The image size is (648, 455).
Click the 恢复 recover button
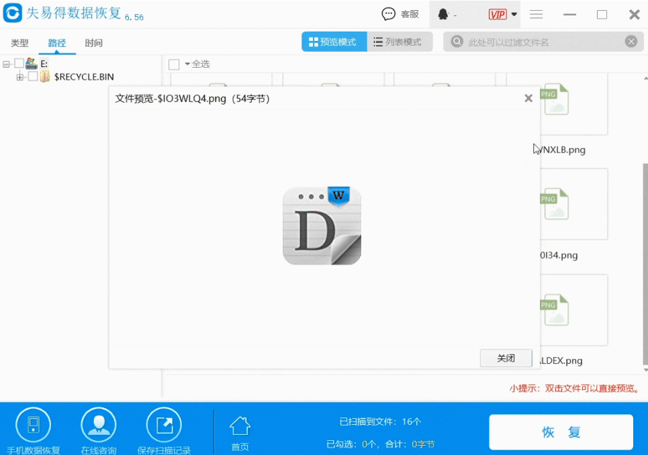561,432
